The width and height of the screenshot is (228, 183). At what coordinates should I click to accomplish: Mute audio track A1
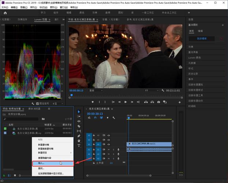(109, 150)
